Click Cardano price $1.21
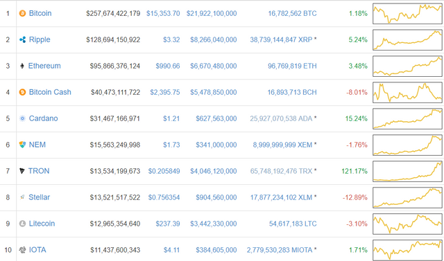The height and width of the screenshot is (261, 444). [171, 118]
